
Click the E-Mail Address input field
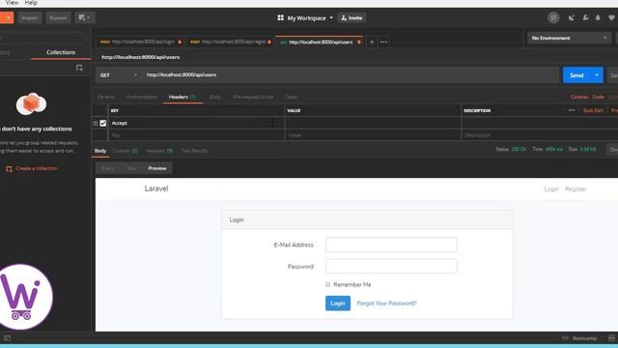click(x=391, y=245)
